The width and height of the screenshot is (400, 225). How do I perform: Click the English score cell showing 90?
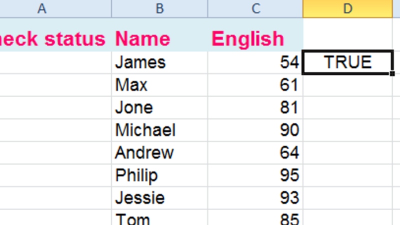255,130
